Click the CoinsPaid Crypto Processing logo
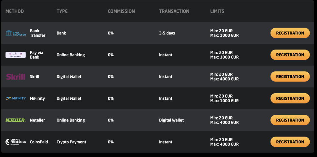The image size is (317, 157). coord(15,142)
